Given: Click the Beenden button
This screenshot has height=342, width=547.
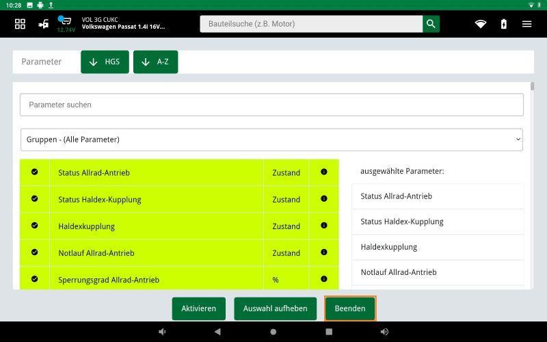Looking at the screenshot, I should (x=350, y=308).
